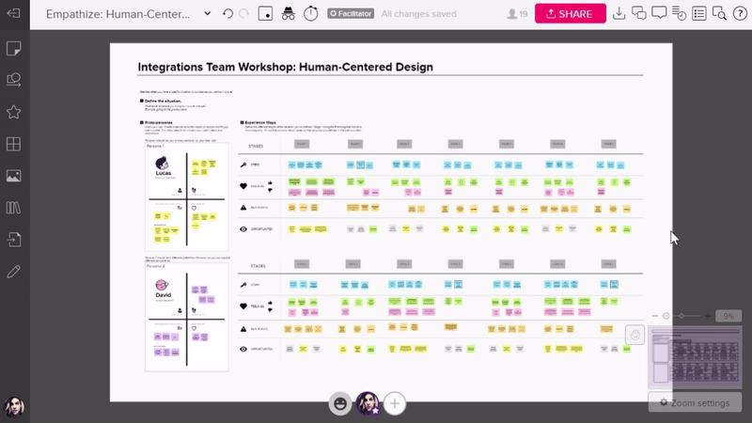The width and height of the screenshot is (752, 423).
Task: Show the 19 members list
Action: [x=517, y=14]
